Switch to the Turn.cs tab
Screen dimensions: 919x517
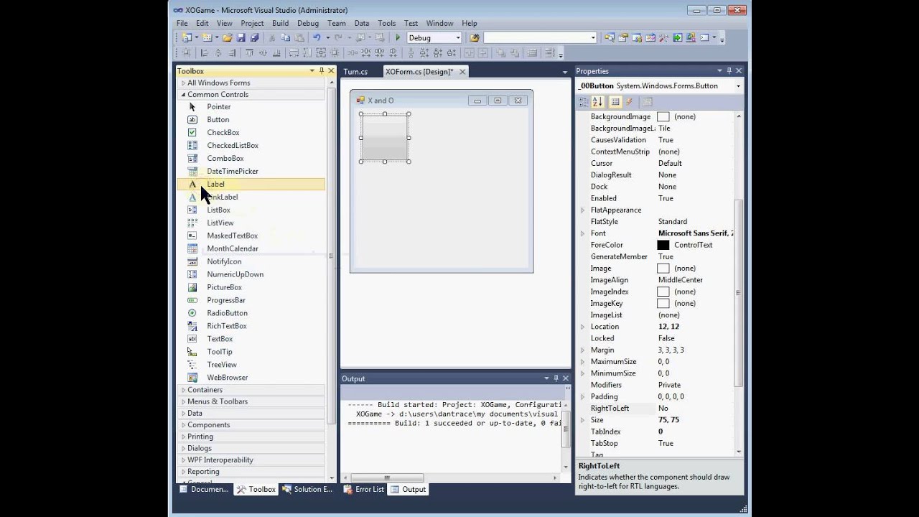pyautogui.click(x=355, y=72)
